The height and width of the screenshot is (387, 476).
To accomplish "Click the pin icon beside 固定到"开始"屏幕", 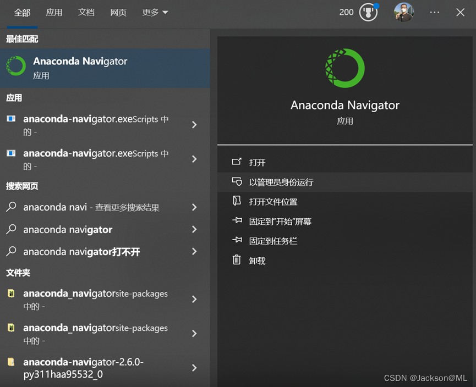I will tap(237, 220).
